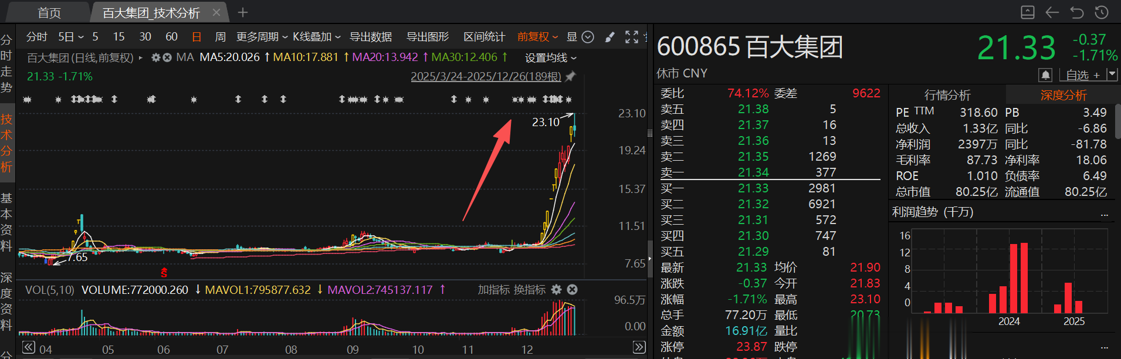Click the MA30:12.406 value label

[464, 57]
